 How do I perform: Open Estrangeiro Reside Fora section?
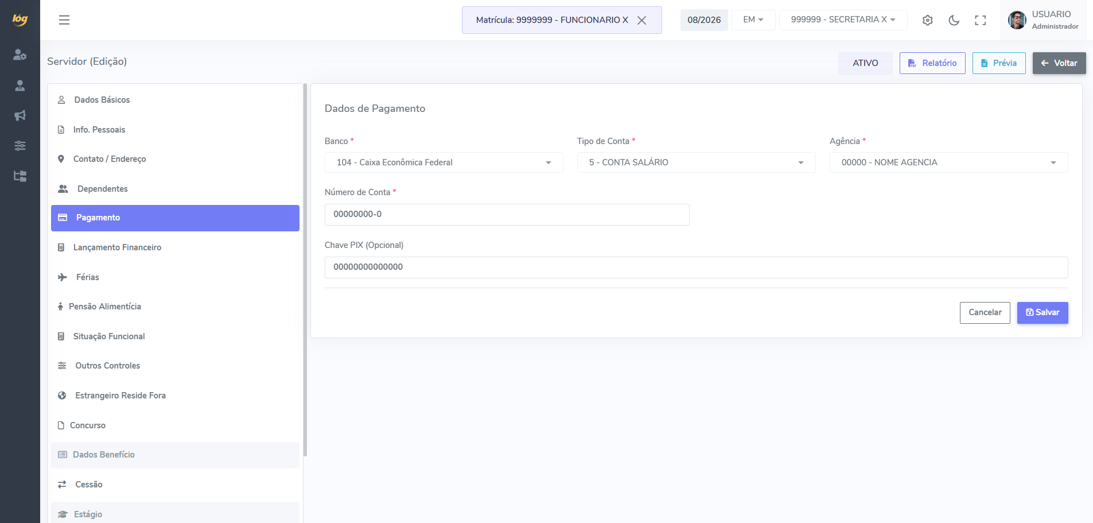coord(175,396)
